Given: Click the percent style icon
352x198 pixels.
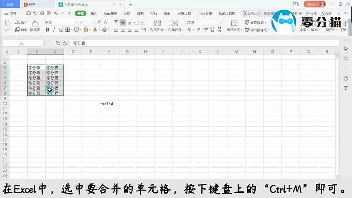Looking at the screenshot, I should [198, 30].
